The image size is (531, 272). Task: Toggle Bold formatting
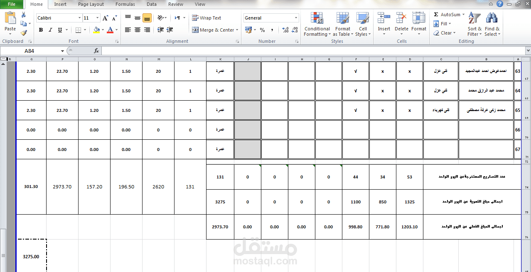(x=41, y=30)
